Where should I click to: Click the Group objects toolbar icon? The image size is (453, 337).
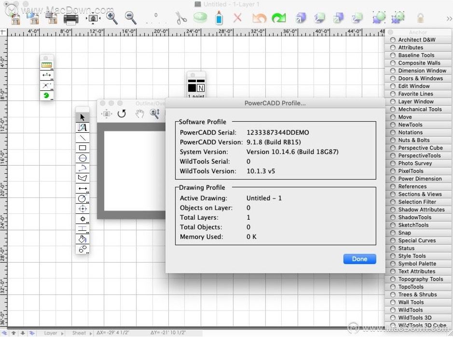(x=379, y=18)
